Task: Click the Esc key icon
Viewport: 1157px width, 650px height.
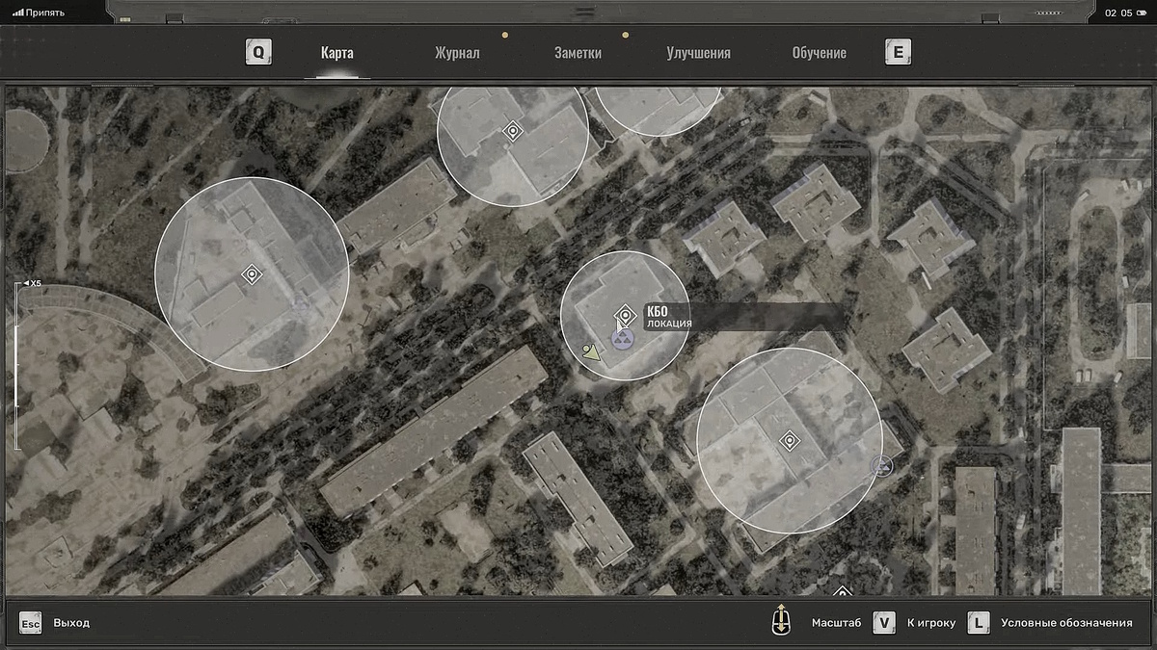Action: pyautogui.click(x=31, y=623)
